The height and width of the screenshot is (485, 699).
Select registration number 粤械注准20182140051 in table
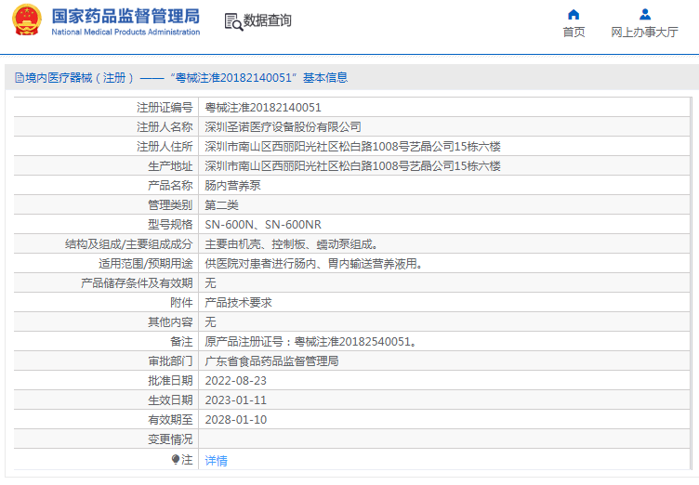[263, 108]
